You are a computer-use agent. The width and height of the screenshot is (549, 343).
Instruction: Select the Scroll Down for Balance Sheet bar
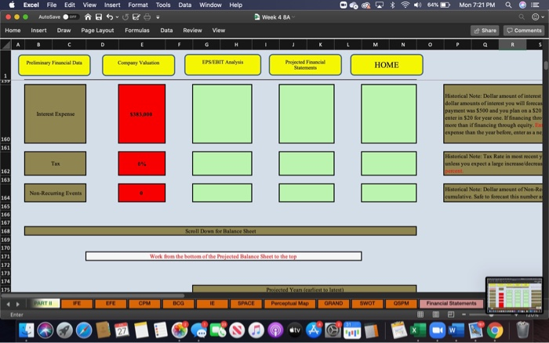220,231
